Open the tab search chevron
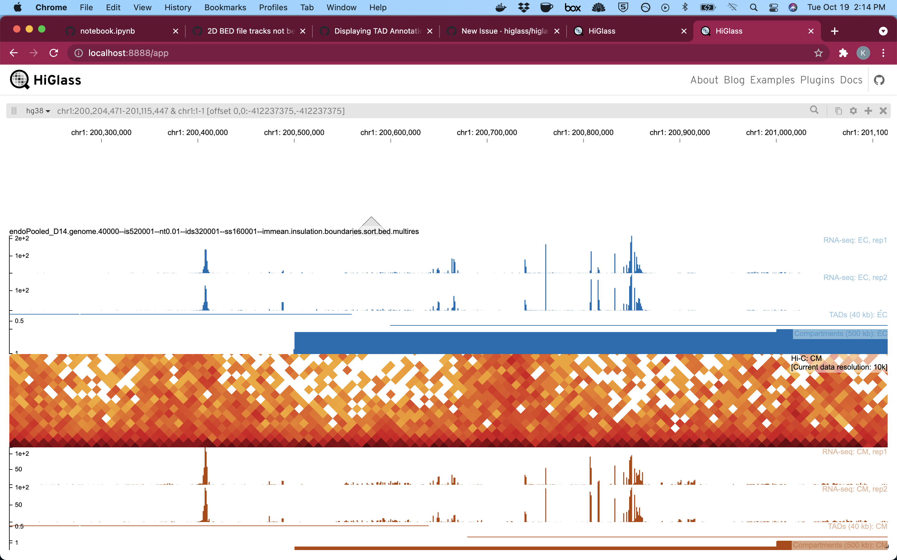The image size is (897, 560). pos(883,31)
